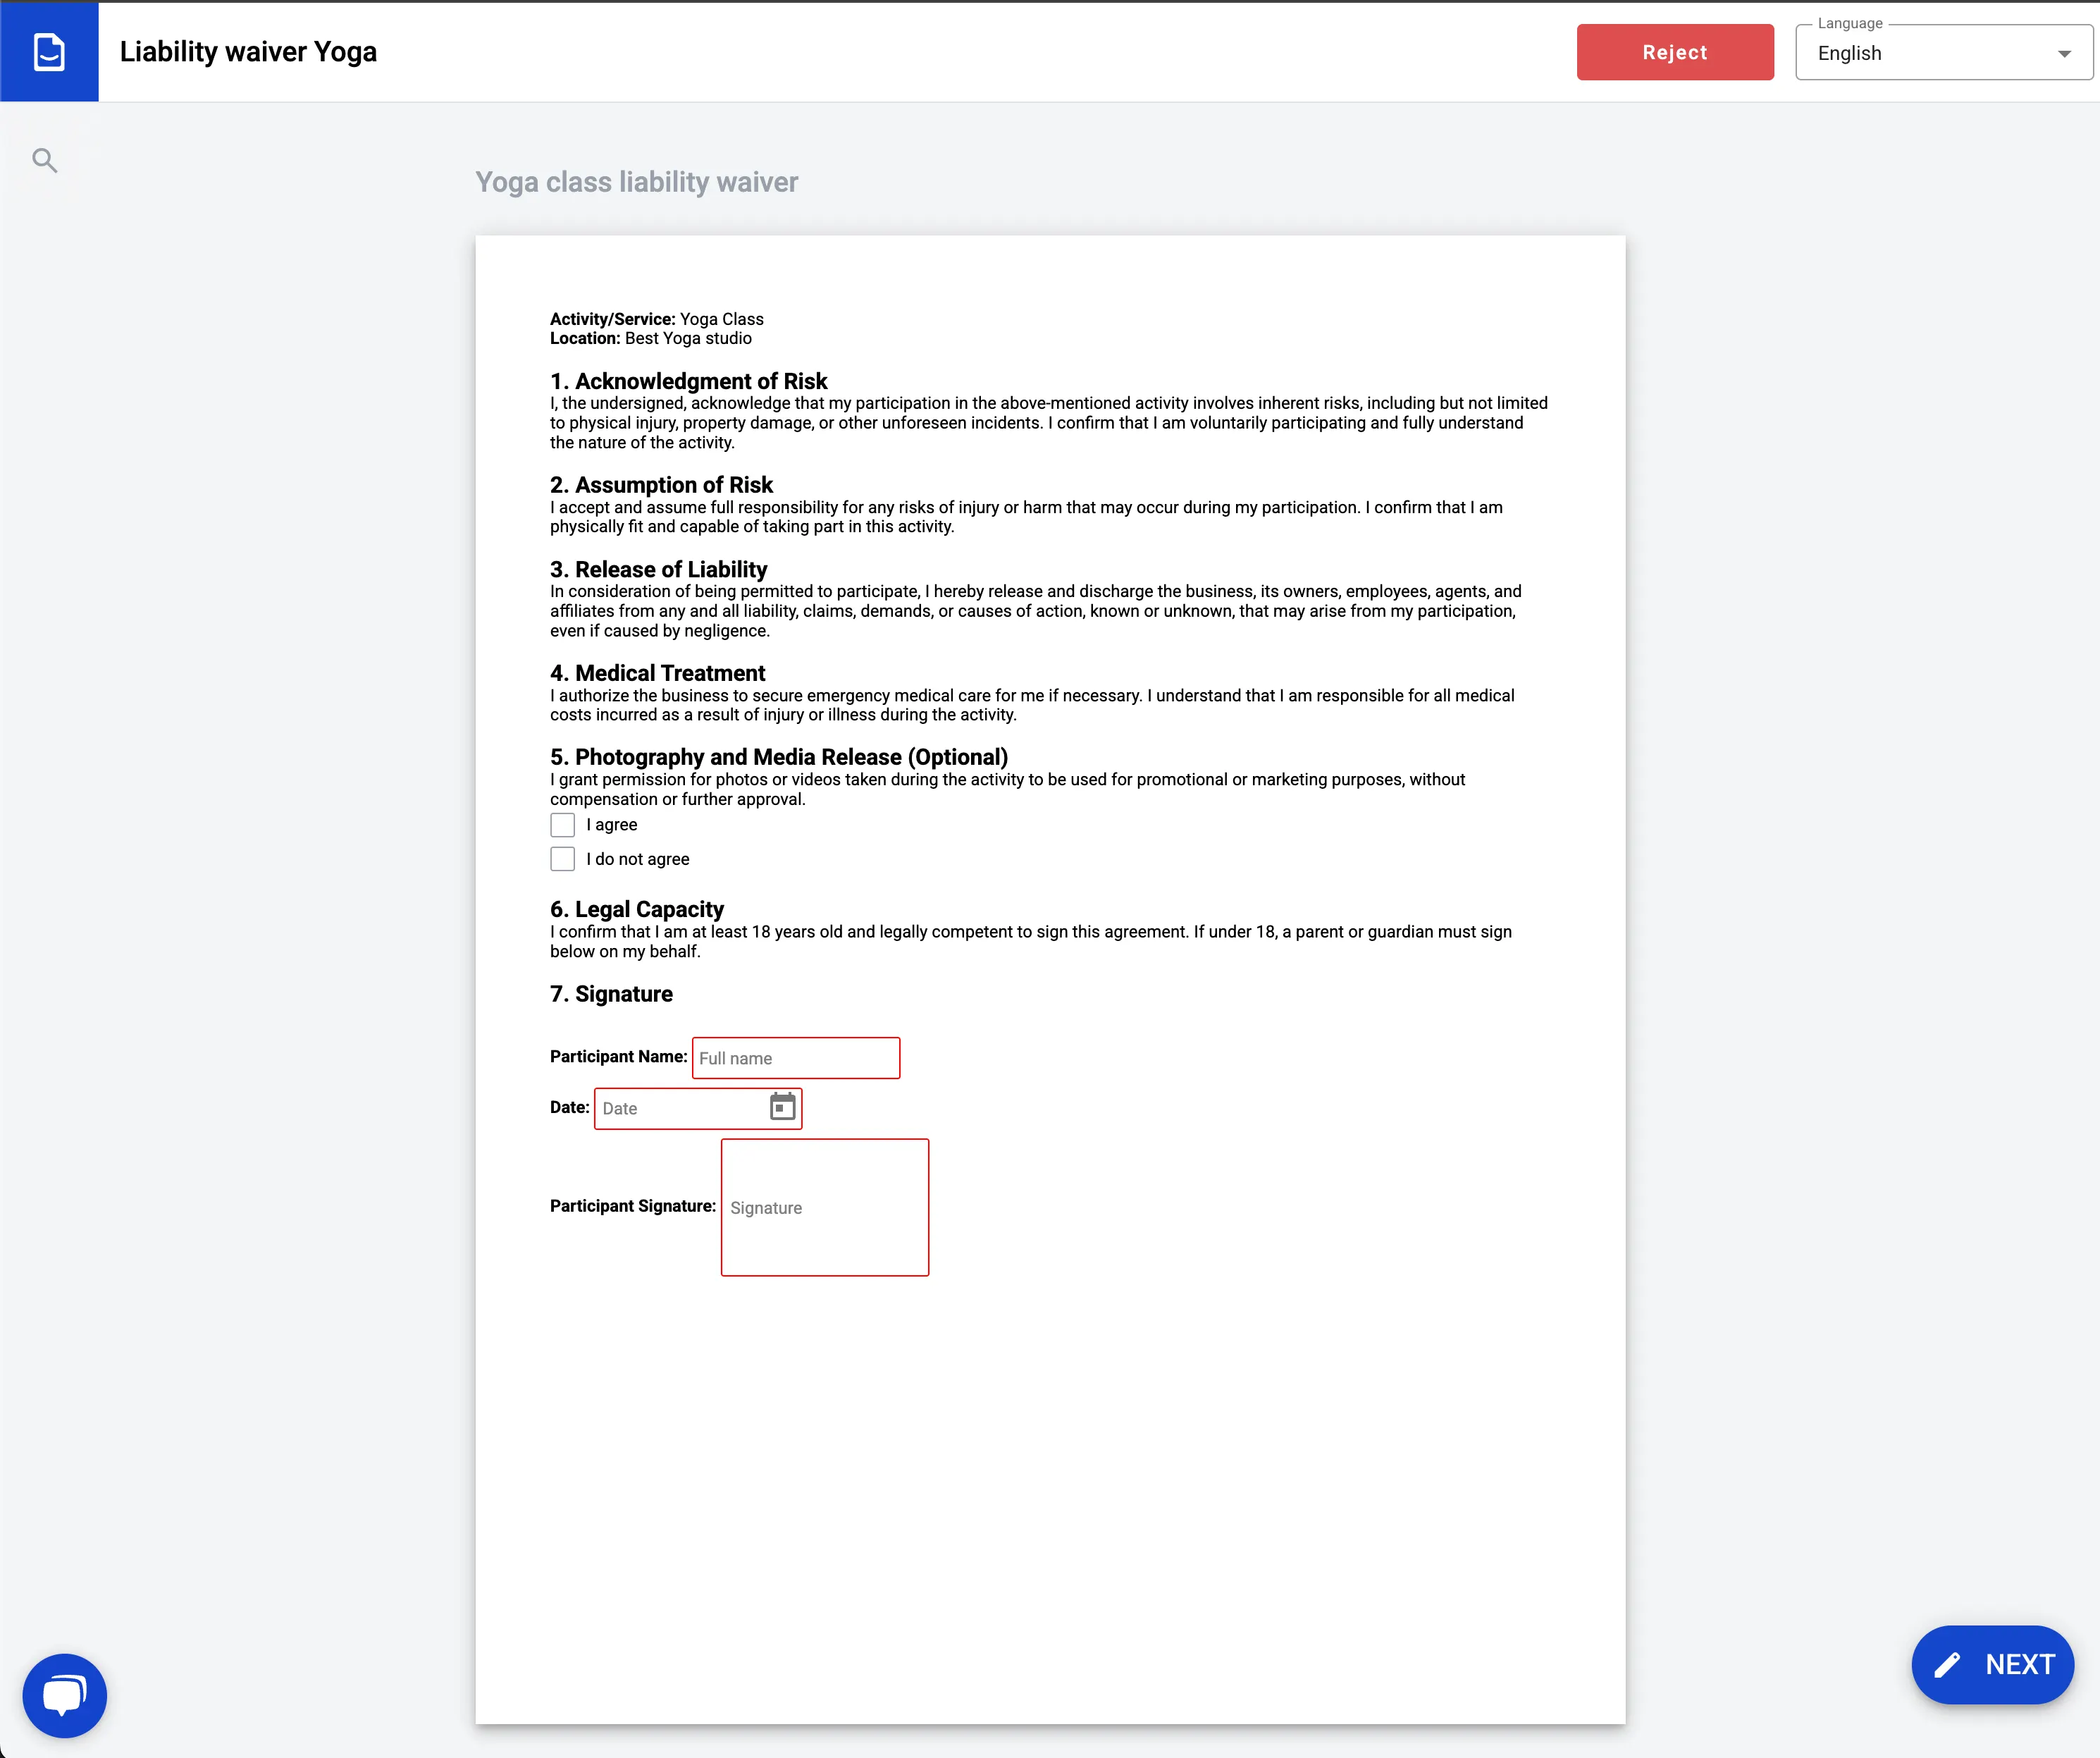Click the document logo icon in header
This screenshot has width=2100, height=1758.
pos(49,52)
